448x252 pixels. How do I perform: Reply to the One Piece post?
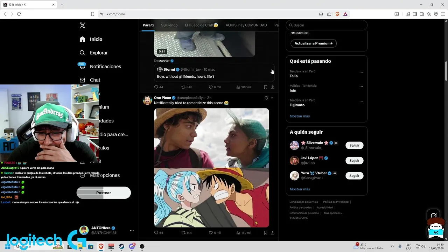coord(159,233)
